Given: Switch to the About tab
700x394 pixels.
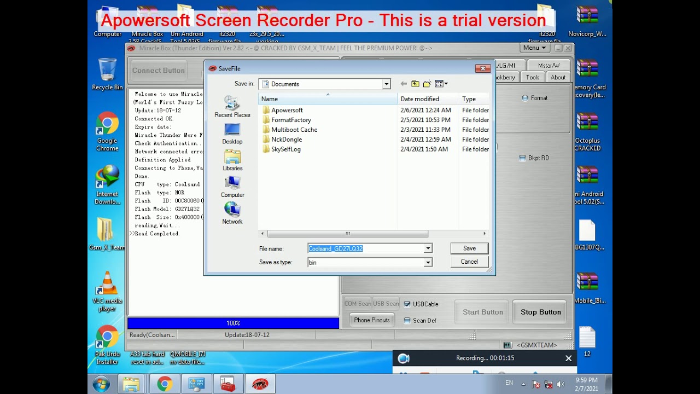Looking at the screenshot, I should (558, 77).
